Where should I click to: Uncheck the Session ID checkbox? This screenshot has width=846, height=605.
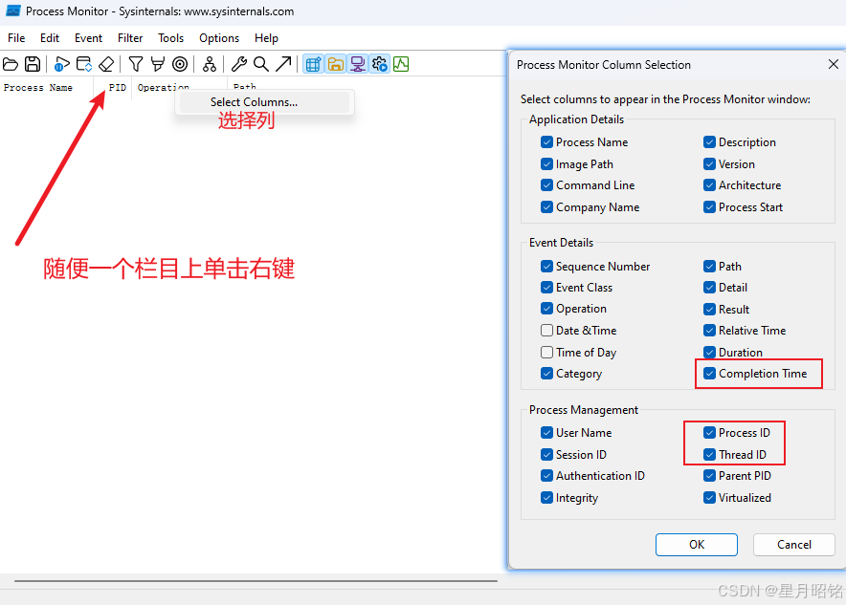pyautogui.click(x=546, y=455)
